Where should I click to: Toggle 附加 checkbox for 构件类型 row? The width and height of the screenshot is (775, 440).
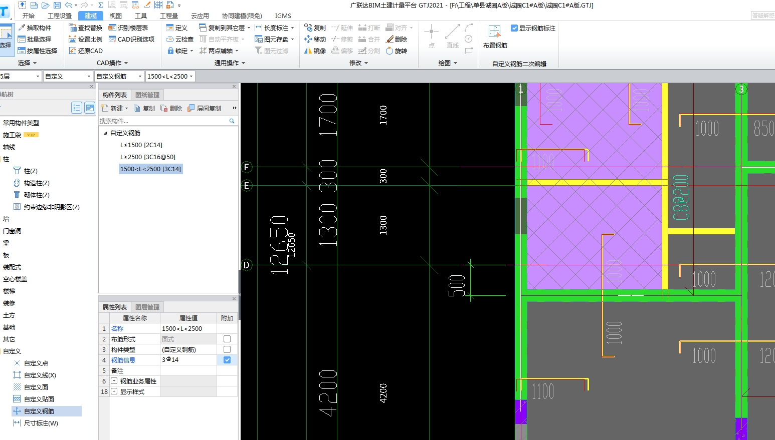pyautogui.click(x=227, y=349)
